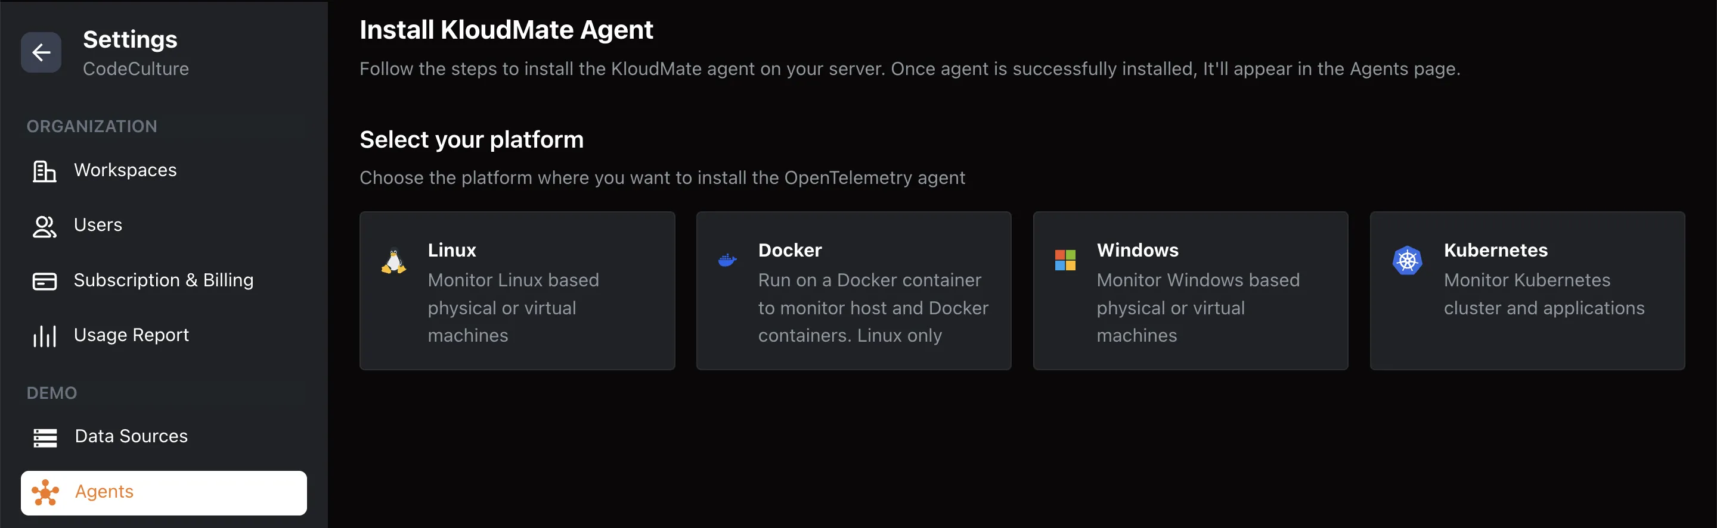Click the 'Choose the platform where you want to install' subtitle
Image resolution: width=1717 pixels, height=528 pixels.
pos(662,179)
